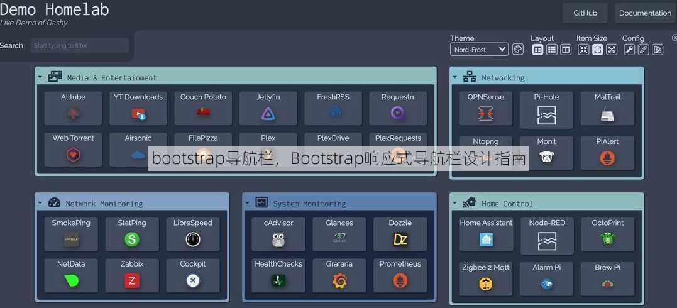Open the Zigbee 2 Mqtt tile
Screen dimensions: 677x308
pyautogui.click(x=486, y=278)
